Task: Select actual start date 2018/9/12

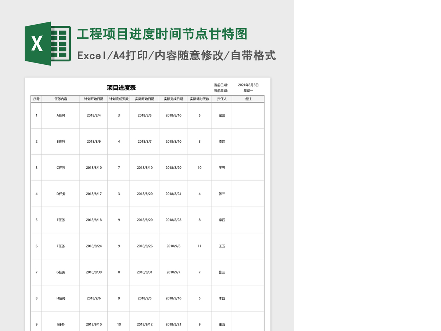Action: click(145, 324)
